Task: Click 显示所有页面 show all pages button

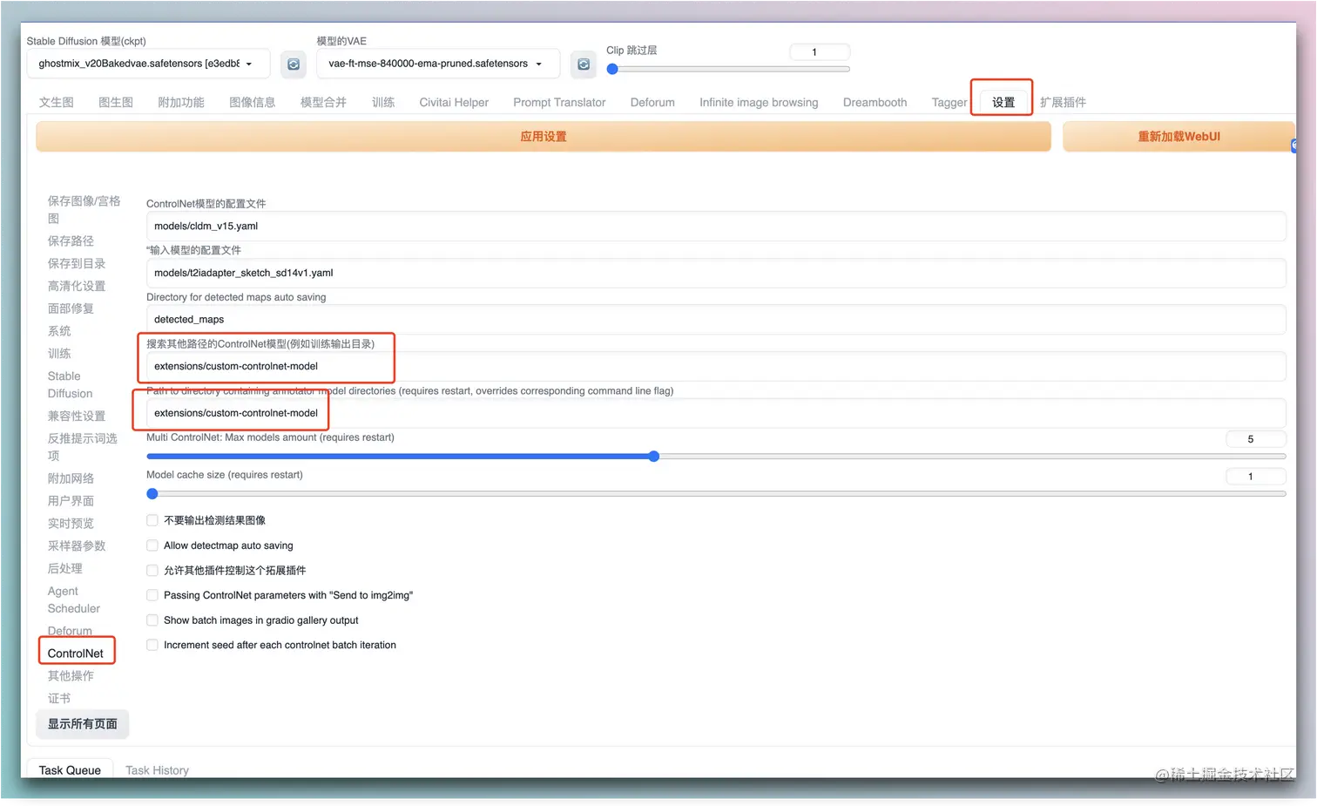Action: click(83, 724)
